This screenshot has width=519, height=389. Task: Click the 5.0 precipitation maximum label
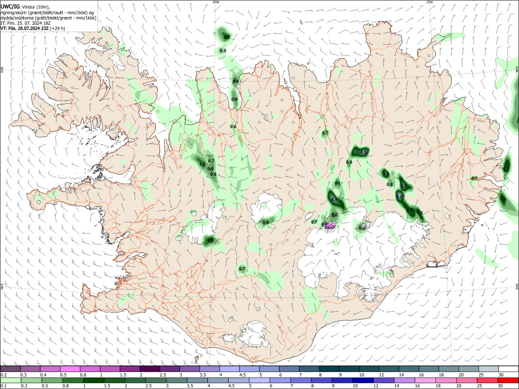(x=399, y=197)
